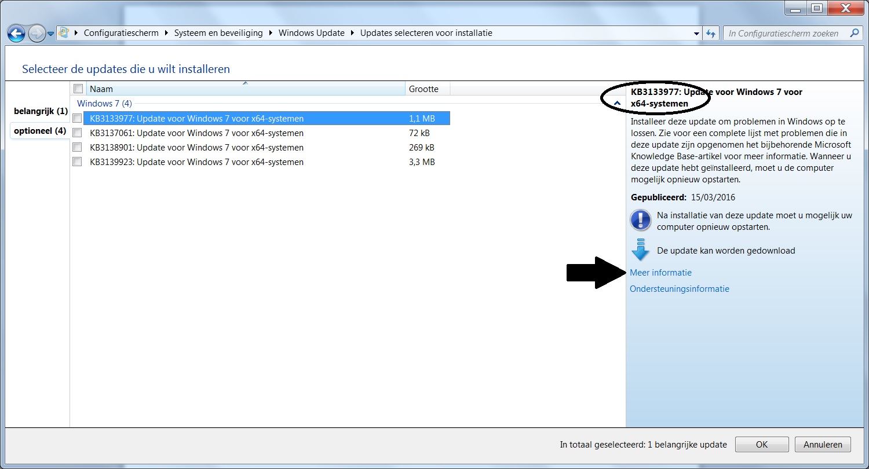
Task: Click the blue restart-warning exclamation icon
Action: [x=640, y=221]
